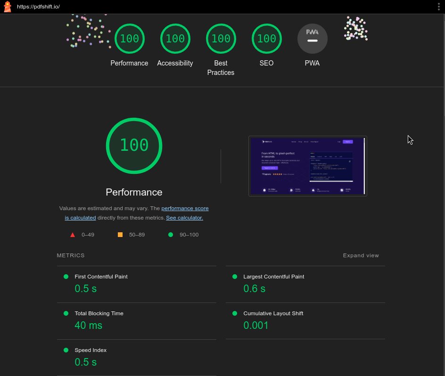Click the red triangle 0–49 legend icon

click(x=73, y=235)
